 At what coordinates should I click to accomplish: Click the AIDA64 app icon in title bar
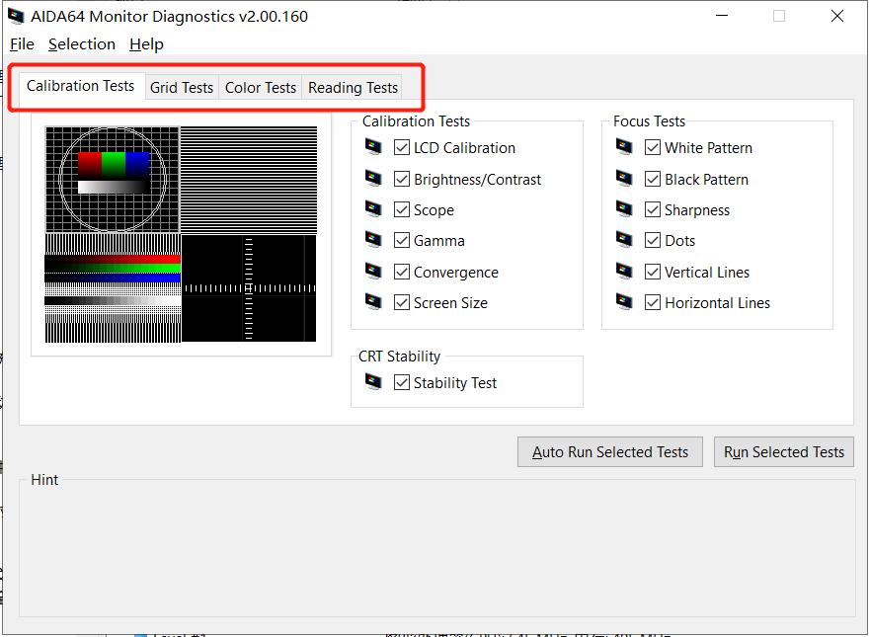click(x=17, y=16)
